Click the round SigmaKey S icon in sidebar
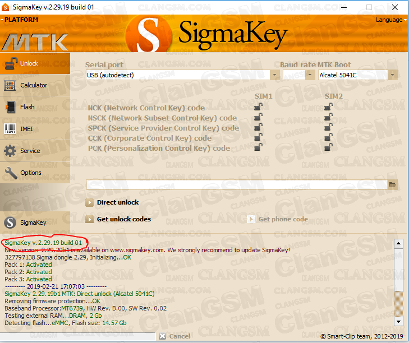Viewport: 409px width, 343px height. click(10, 223)
